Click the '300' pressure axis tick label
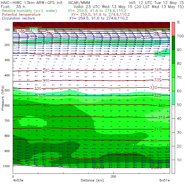The width and height of the screenshot is (185, 185). (7, 60)
